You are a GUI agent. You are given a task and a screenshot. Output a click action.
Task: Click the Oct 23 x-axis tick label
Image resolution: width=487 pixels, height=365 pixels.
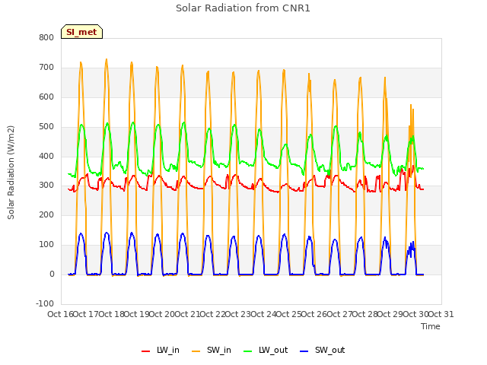237,314
